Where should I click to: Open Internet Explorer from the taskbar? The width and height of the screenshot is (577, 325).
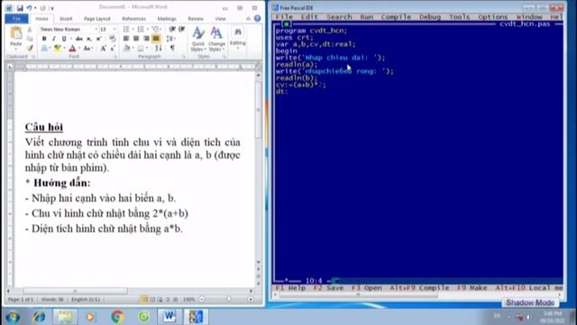coord(39,317)
